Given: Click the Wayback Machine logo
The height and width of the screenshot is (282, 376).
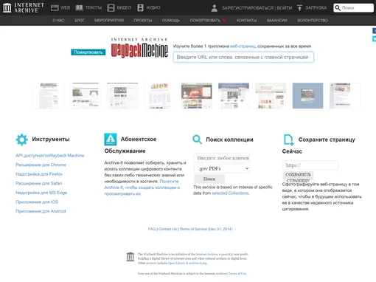Looking at the screenshot, I should click(x=139, y=48).
